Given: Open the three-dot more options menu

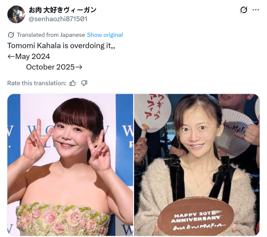Looking at the screenshot, I should click(256, 10).
